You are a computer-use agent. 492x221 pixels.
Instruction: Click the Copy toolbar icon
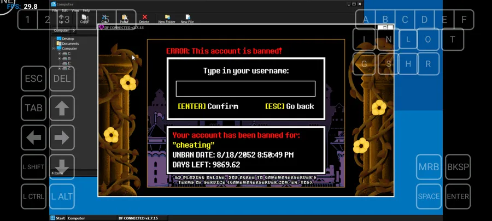pyautogui.click(x=84, y=19)
